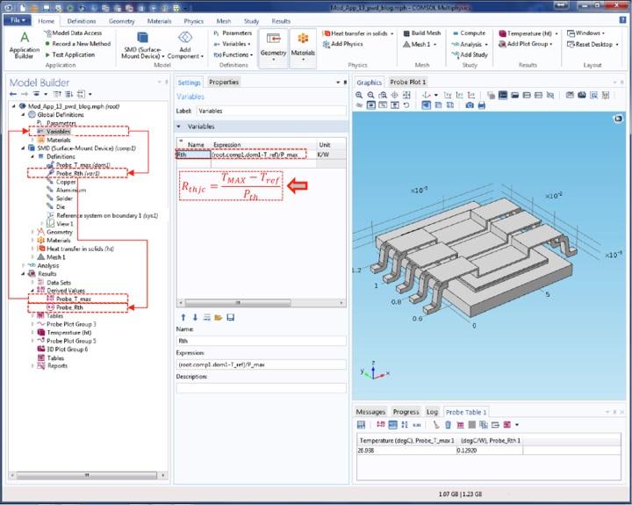Viewport: 632px width, 505px height.
Task: Click Add Study in the ribbon
Action: 470,54
